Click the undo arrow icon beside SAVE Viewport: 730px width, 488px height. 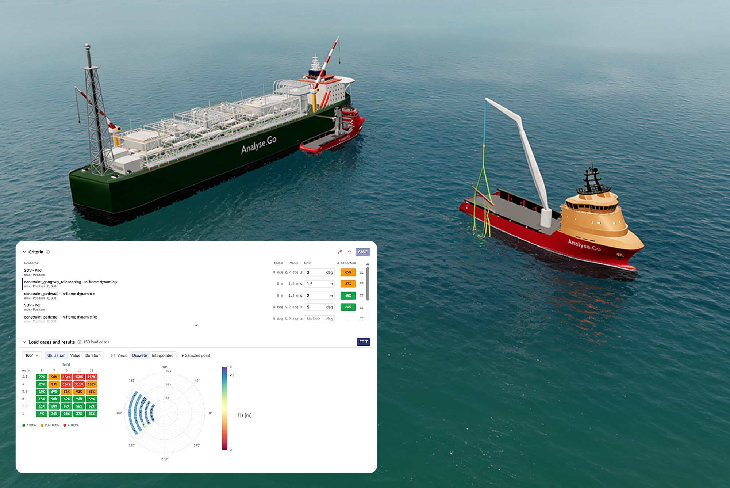(350, 252)
